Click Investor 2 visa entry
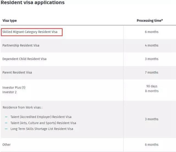The width and height of the screenshot is (176, 152). [10, 92]
